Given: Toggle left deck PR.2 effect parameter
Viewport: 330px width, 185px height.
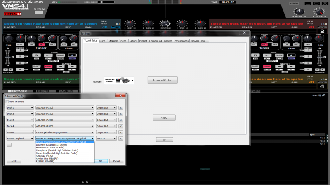Looking at the screenshot, I should tap(52, 44).
